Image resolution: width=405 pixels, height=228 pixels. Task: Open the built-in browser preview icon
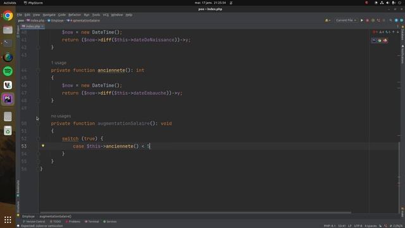[x=374, y=41]
